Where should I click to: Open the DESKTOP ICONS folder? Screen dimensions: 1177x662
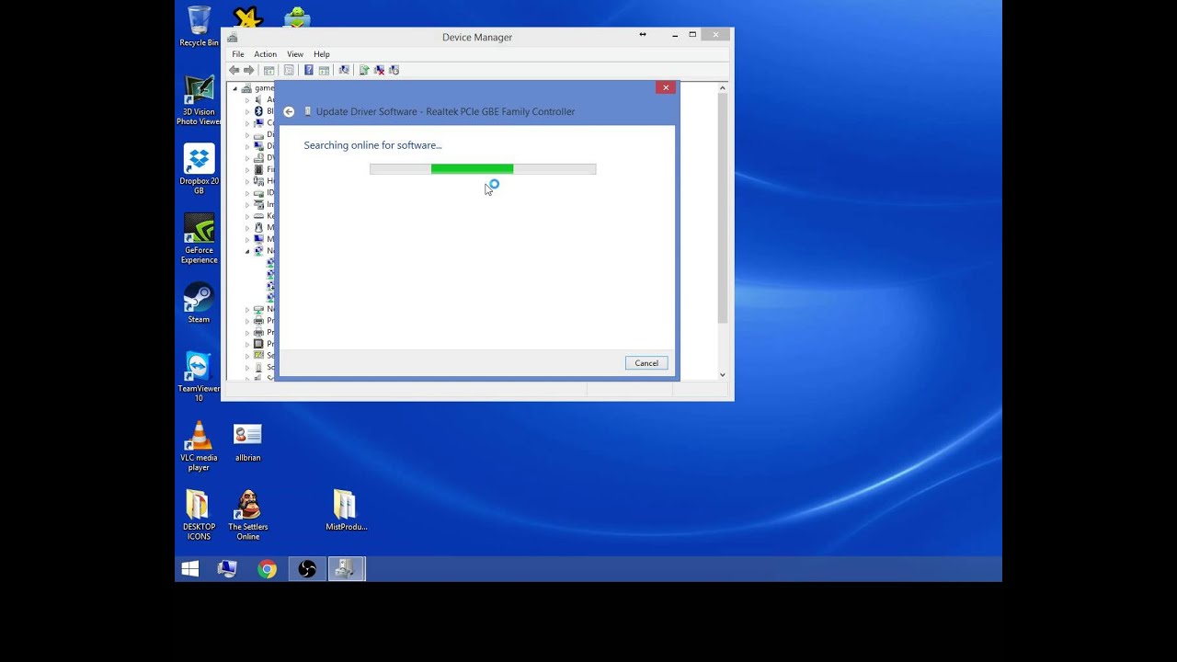(199, 515)
